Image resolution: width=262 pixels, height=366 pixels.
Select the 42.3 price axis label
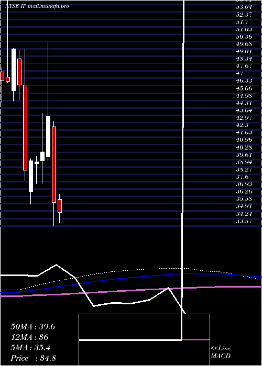(x=242, y=125)
